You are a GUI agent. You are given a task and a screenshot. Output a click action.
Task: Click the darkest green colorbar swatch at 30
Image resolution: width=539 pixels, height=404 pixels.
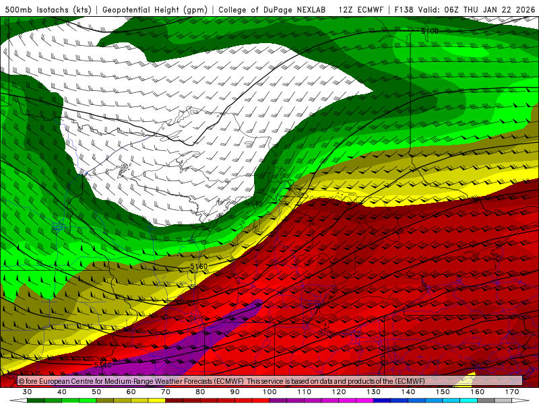pos(36,401)
